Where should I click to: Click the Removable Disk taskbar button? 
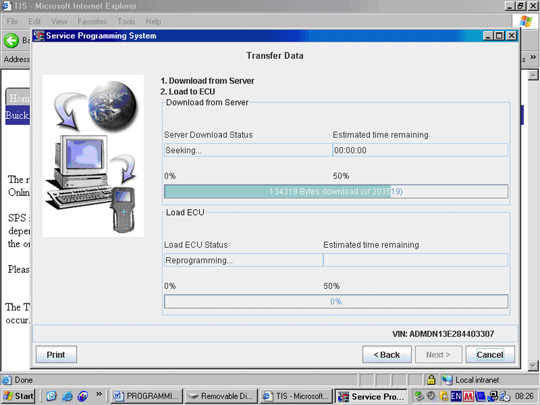[x=221, y=396]
